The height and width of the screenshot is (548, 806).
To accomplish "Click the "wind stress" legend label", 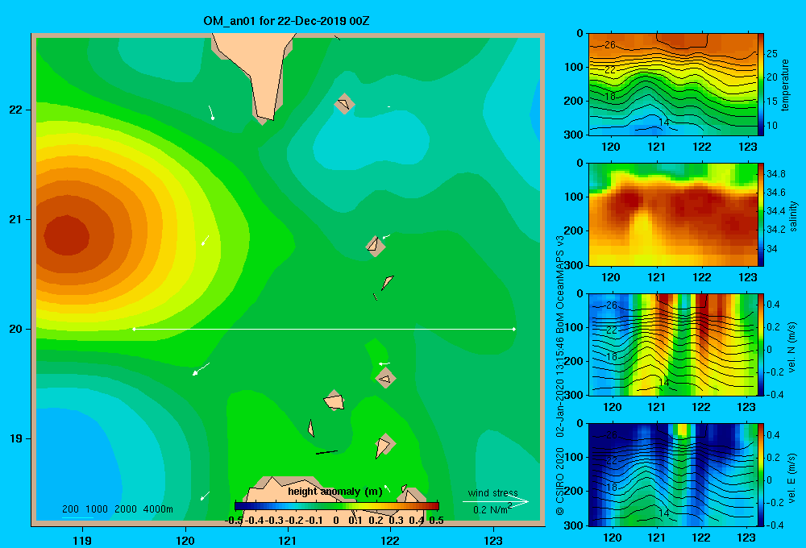I will coord(492,493).
